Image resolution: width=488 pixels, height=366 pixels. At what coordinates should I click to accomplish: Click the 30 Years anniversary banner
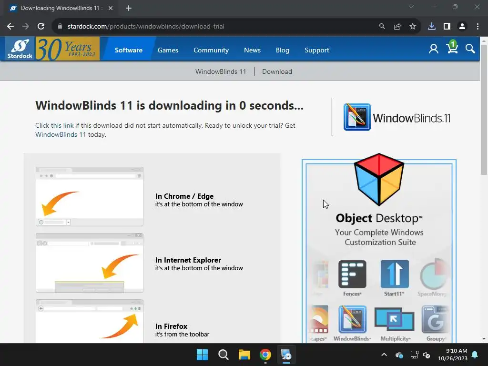coord(68,49)
